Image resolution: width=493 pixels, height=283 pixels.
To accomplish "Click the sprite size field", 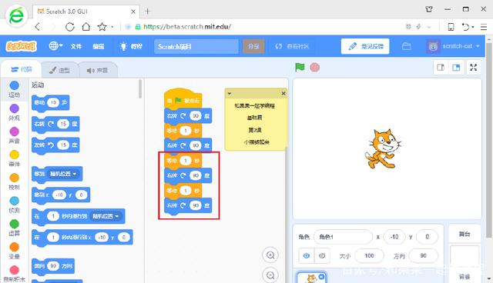I will 369,256.
